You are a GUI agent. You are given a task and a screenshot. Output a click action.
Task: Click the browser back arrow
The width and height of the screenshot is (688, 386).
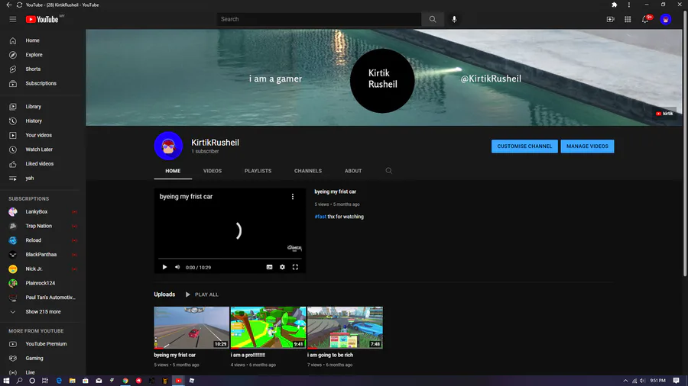8,5
